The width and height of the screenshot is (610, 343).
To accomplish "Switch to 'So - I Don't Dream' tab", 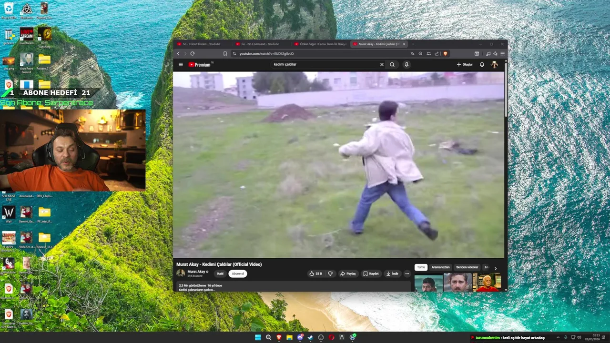I will pyautogui.click(x=202, y=44).
